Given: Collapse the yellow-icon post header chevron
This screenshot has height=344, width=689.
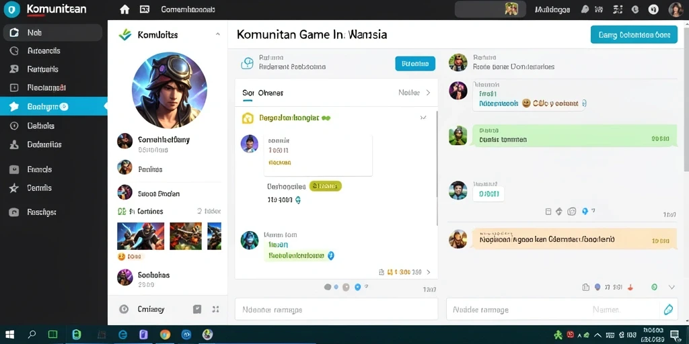Looking at the screenshot, I should point(423,118).
